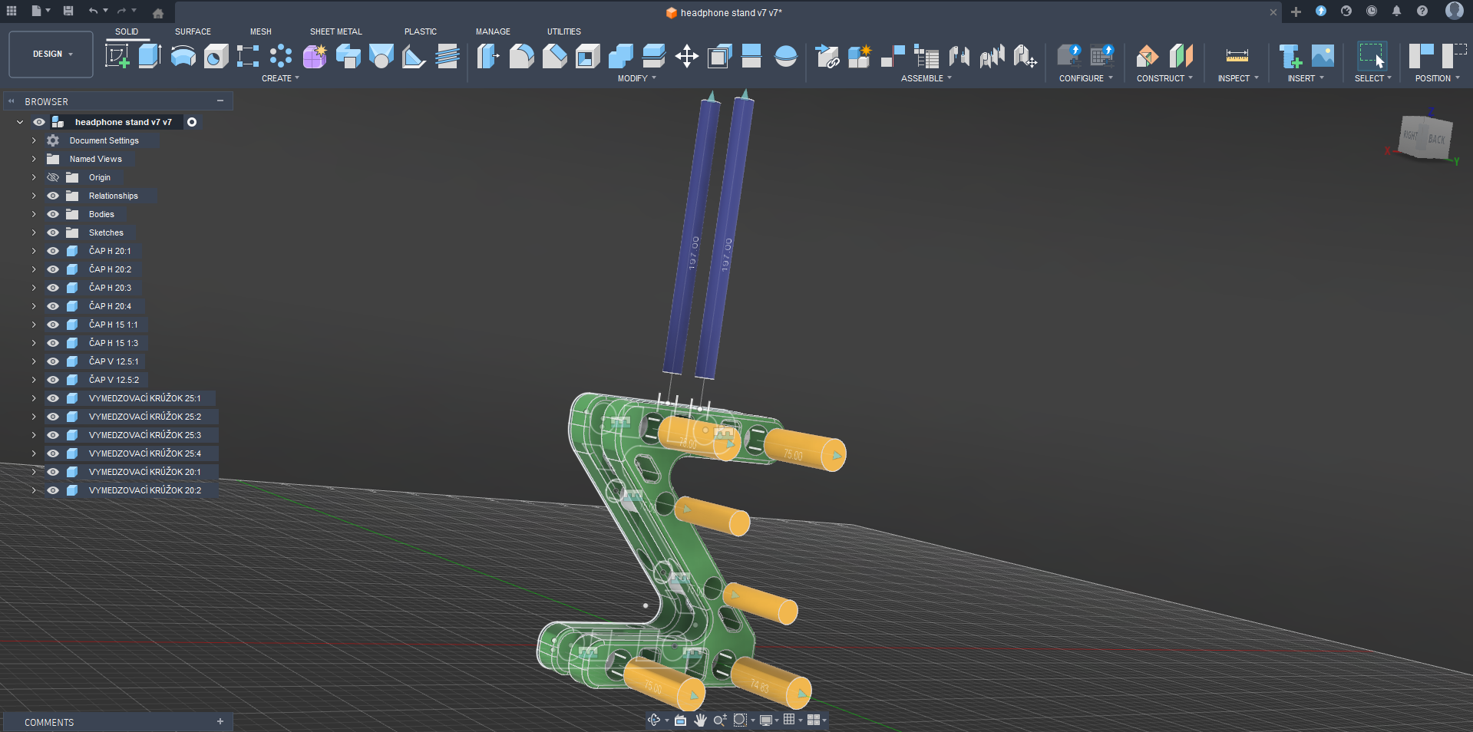Open the ASSEMBLE menu
Image resolution: width=1473 pixels, height=732 pixels.
pos(926,78)
